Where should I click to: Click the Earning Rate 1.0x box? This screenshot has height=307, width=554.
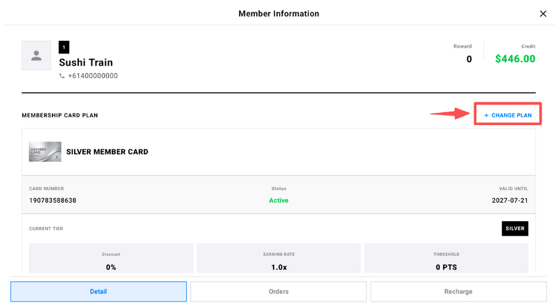coord(279,258)
